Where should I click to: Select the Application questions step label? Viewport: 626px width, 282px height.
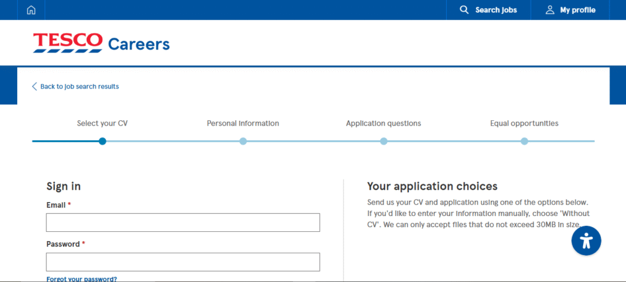383,123
